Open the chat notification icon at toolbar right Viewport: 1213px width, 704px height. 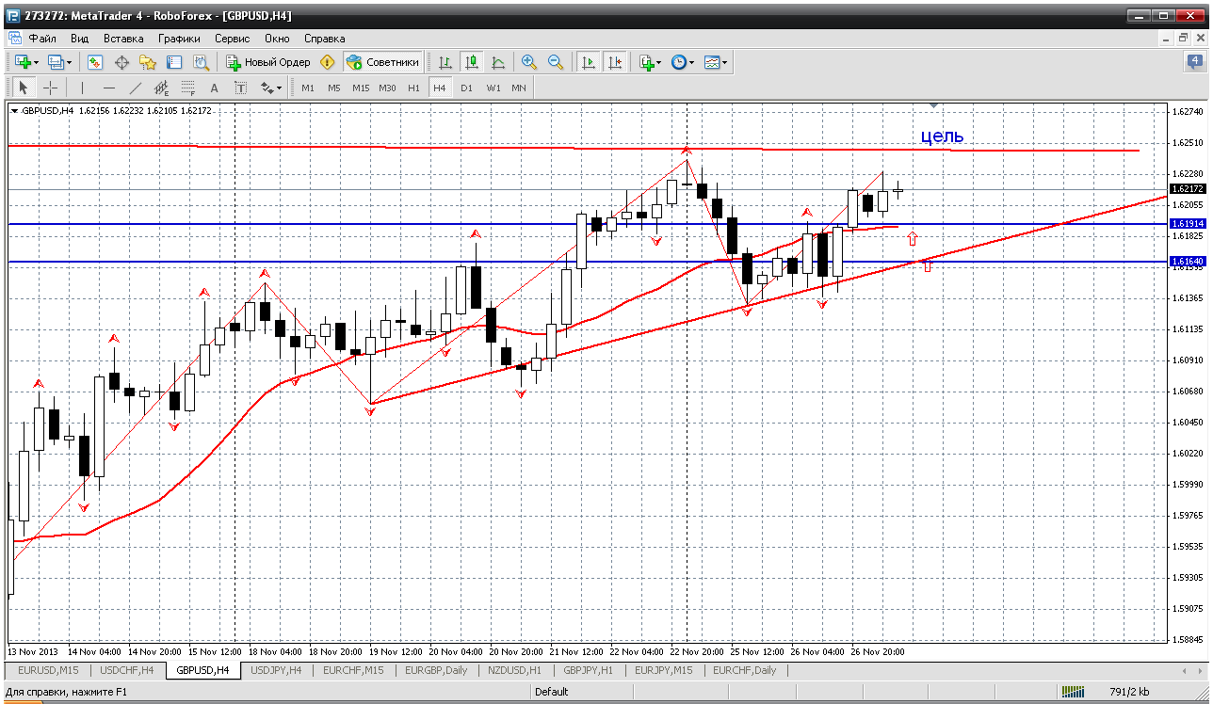click(x=1194, y=62)
